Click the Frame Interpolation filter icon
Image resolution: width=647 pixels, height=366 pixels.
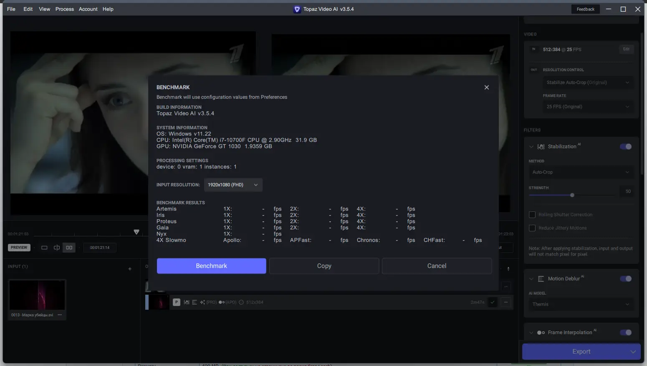[x=541, y=333]
